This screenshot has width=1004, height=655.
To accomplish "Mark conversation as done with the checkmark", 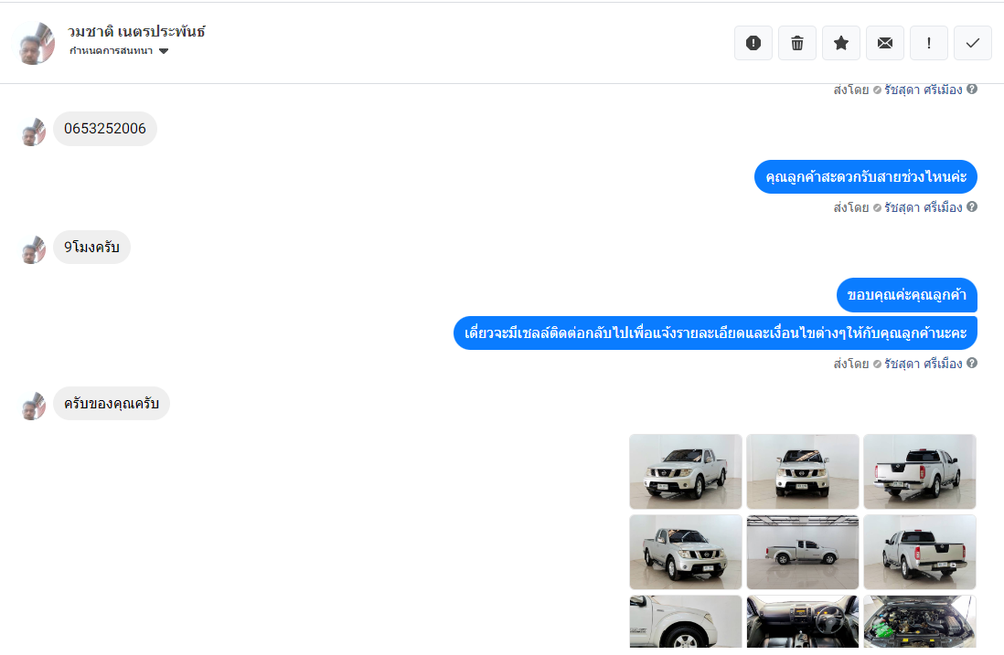I will click(973, 43).
